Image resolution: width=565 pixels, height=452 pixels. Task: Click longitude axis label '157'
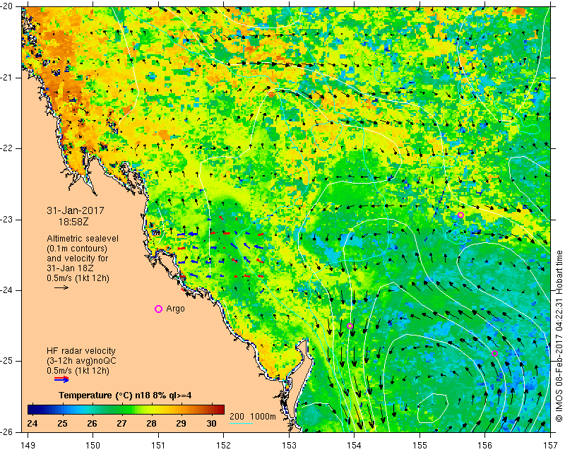coord(551,446)
